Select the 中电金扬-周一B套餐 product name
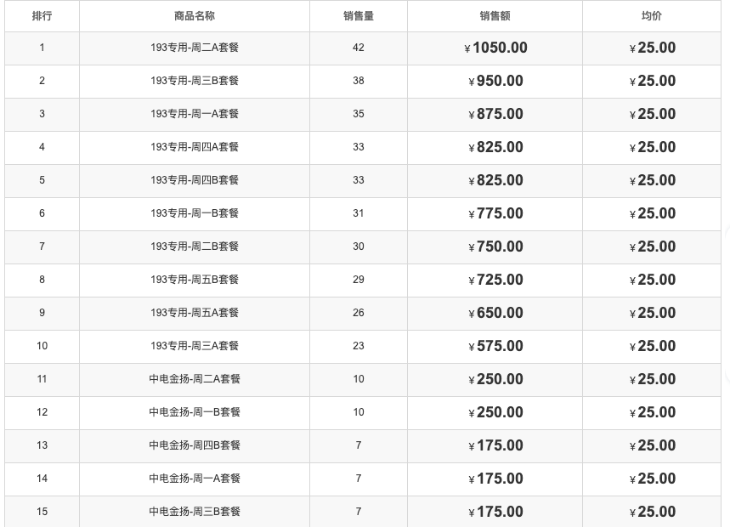The image size is (730, 527). 195,412
